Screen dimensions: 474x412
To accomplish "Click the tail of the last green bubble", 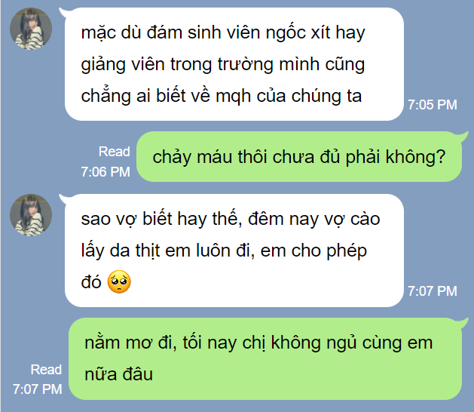I will pyautogui.click(x=463, y=322).
